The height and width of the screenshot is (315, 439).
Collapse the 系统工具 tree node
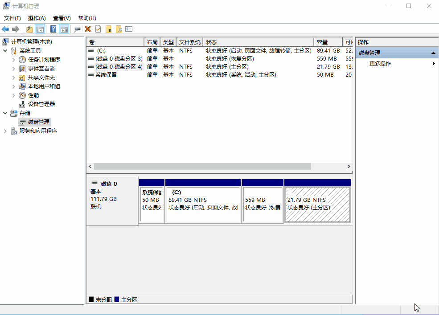(x=5, y=51)
